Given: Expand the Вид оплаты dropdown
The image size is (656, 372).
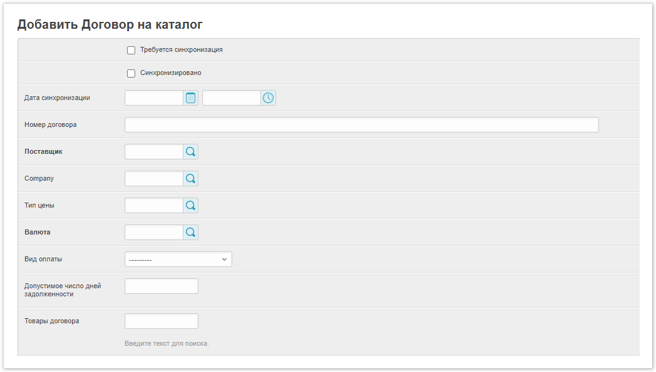Looking at the screenshot, I should click(x=178, y=259).
